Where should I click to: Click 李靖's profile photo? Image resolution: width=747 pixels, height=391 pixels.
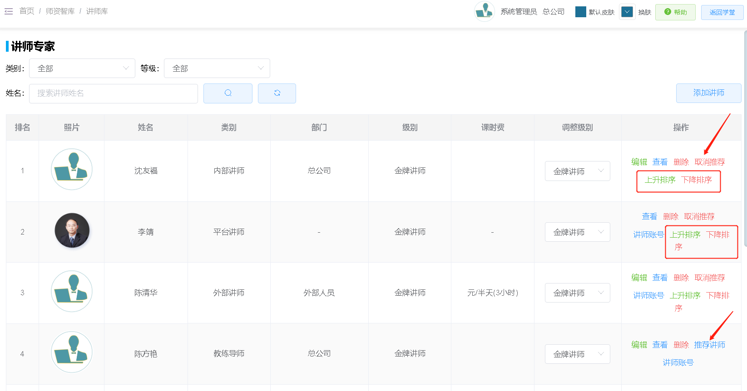(x=72, y=231)
